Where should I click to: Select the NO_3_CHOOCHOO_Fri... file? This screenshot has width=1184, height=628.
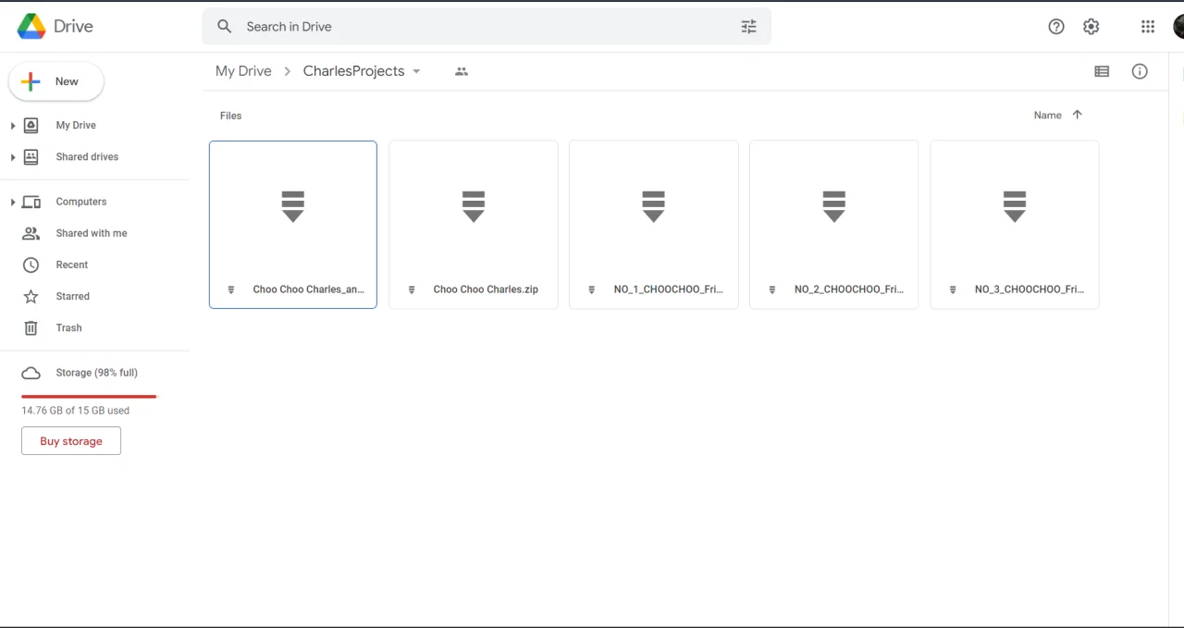pos(1015,225)
